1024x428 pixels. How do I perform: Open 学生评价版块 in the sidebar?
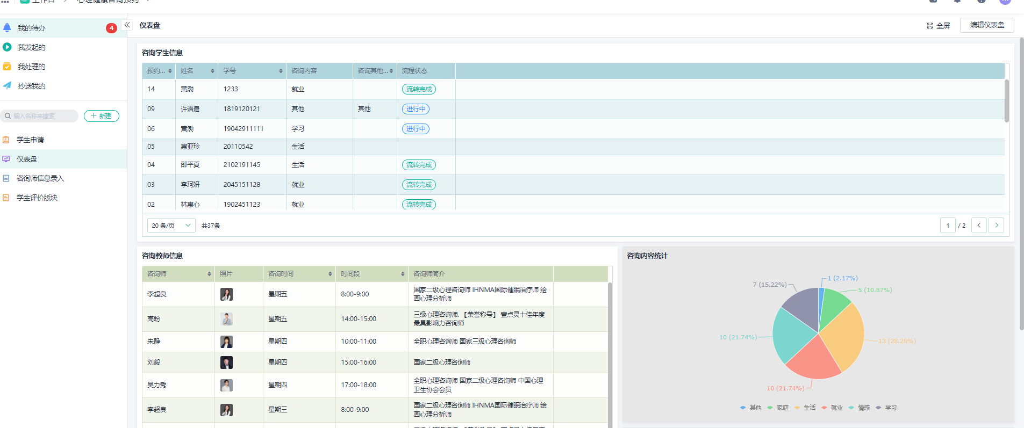(37, 198)
